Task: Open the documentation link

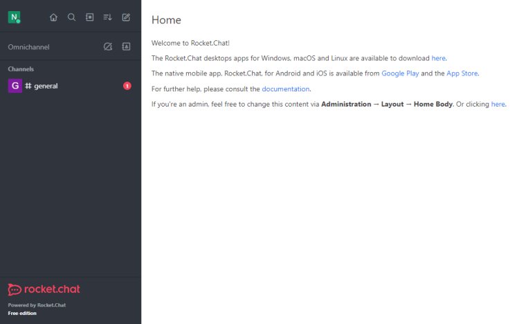Action: pos(286,89)
